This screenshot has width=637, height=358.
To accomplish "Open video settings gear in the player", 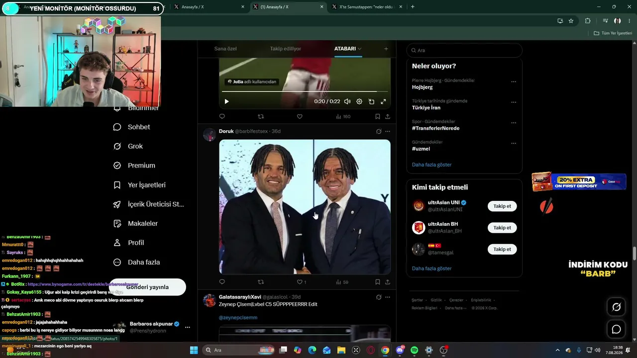I will pos(359,101).
